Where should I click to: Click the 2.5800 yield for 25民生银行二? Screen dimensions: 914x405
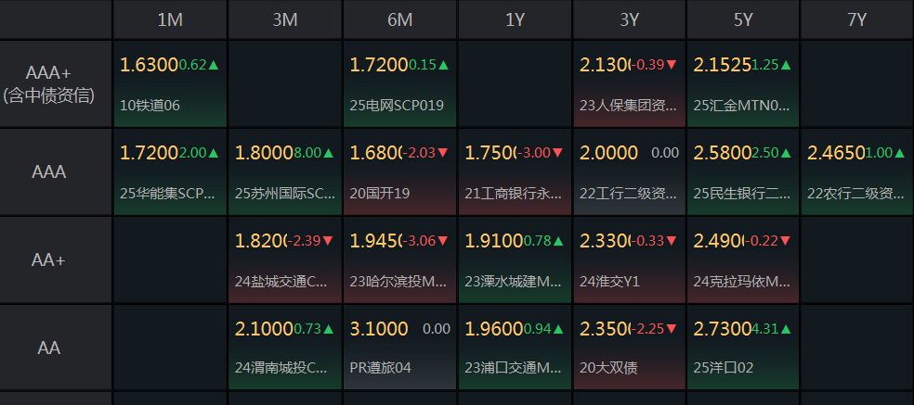722,153
